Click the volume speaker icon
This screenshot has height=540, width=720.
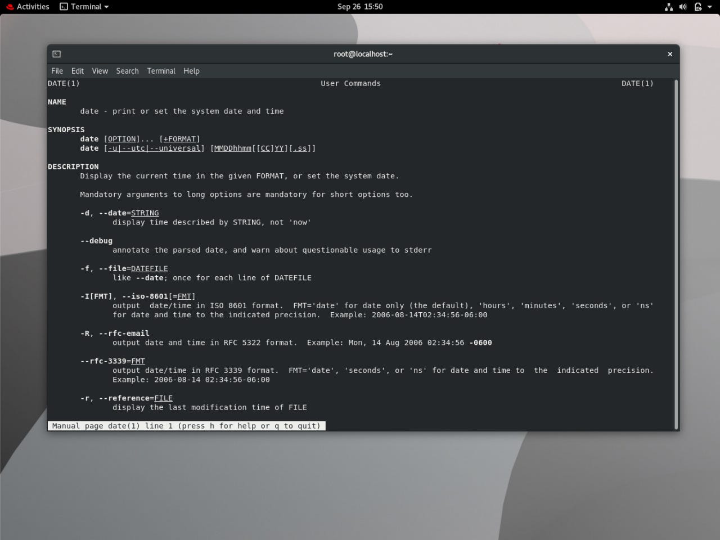tap(683, 7)
